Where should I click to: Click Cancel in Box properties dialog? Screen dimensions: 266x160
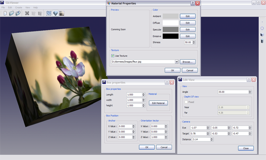coord(164,147)
